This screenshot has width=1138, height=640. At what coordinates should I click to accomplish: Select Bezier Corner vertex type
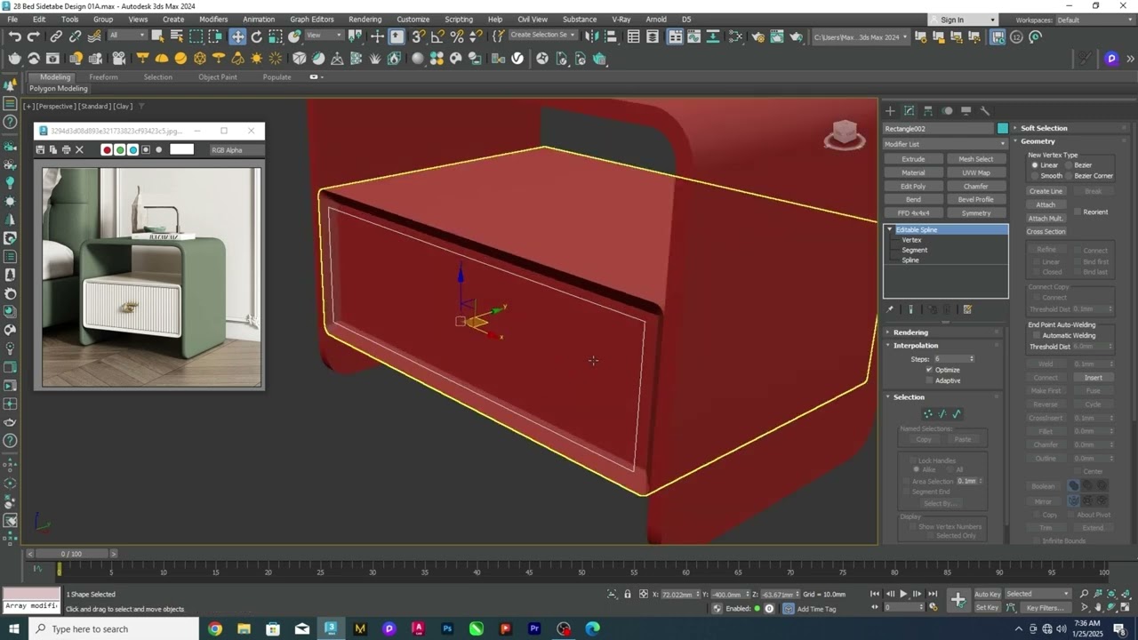tap(1067, 176)
